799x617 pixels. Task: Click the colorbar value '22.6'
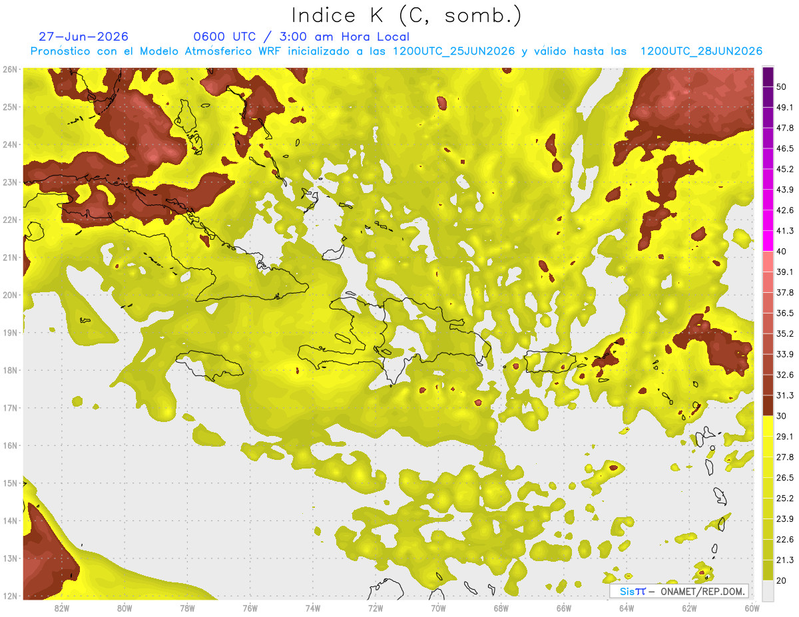point(784,539)
